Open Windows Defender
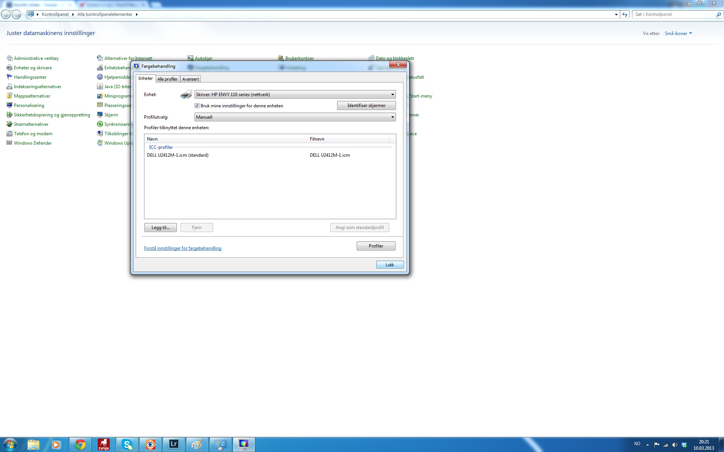The image size is (724, 452). [x=29, y=143]
